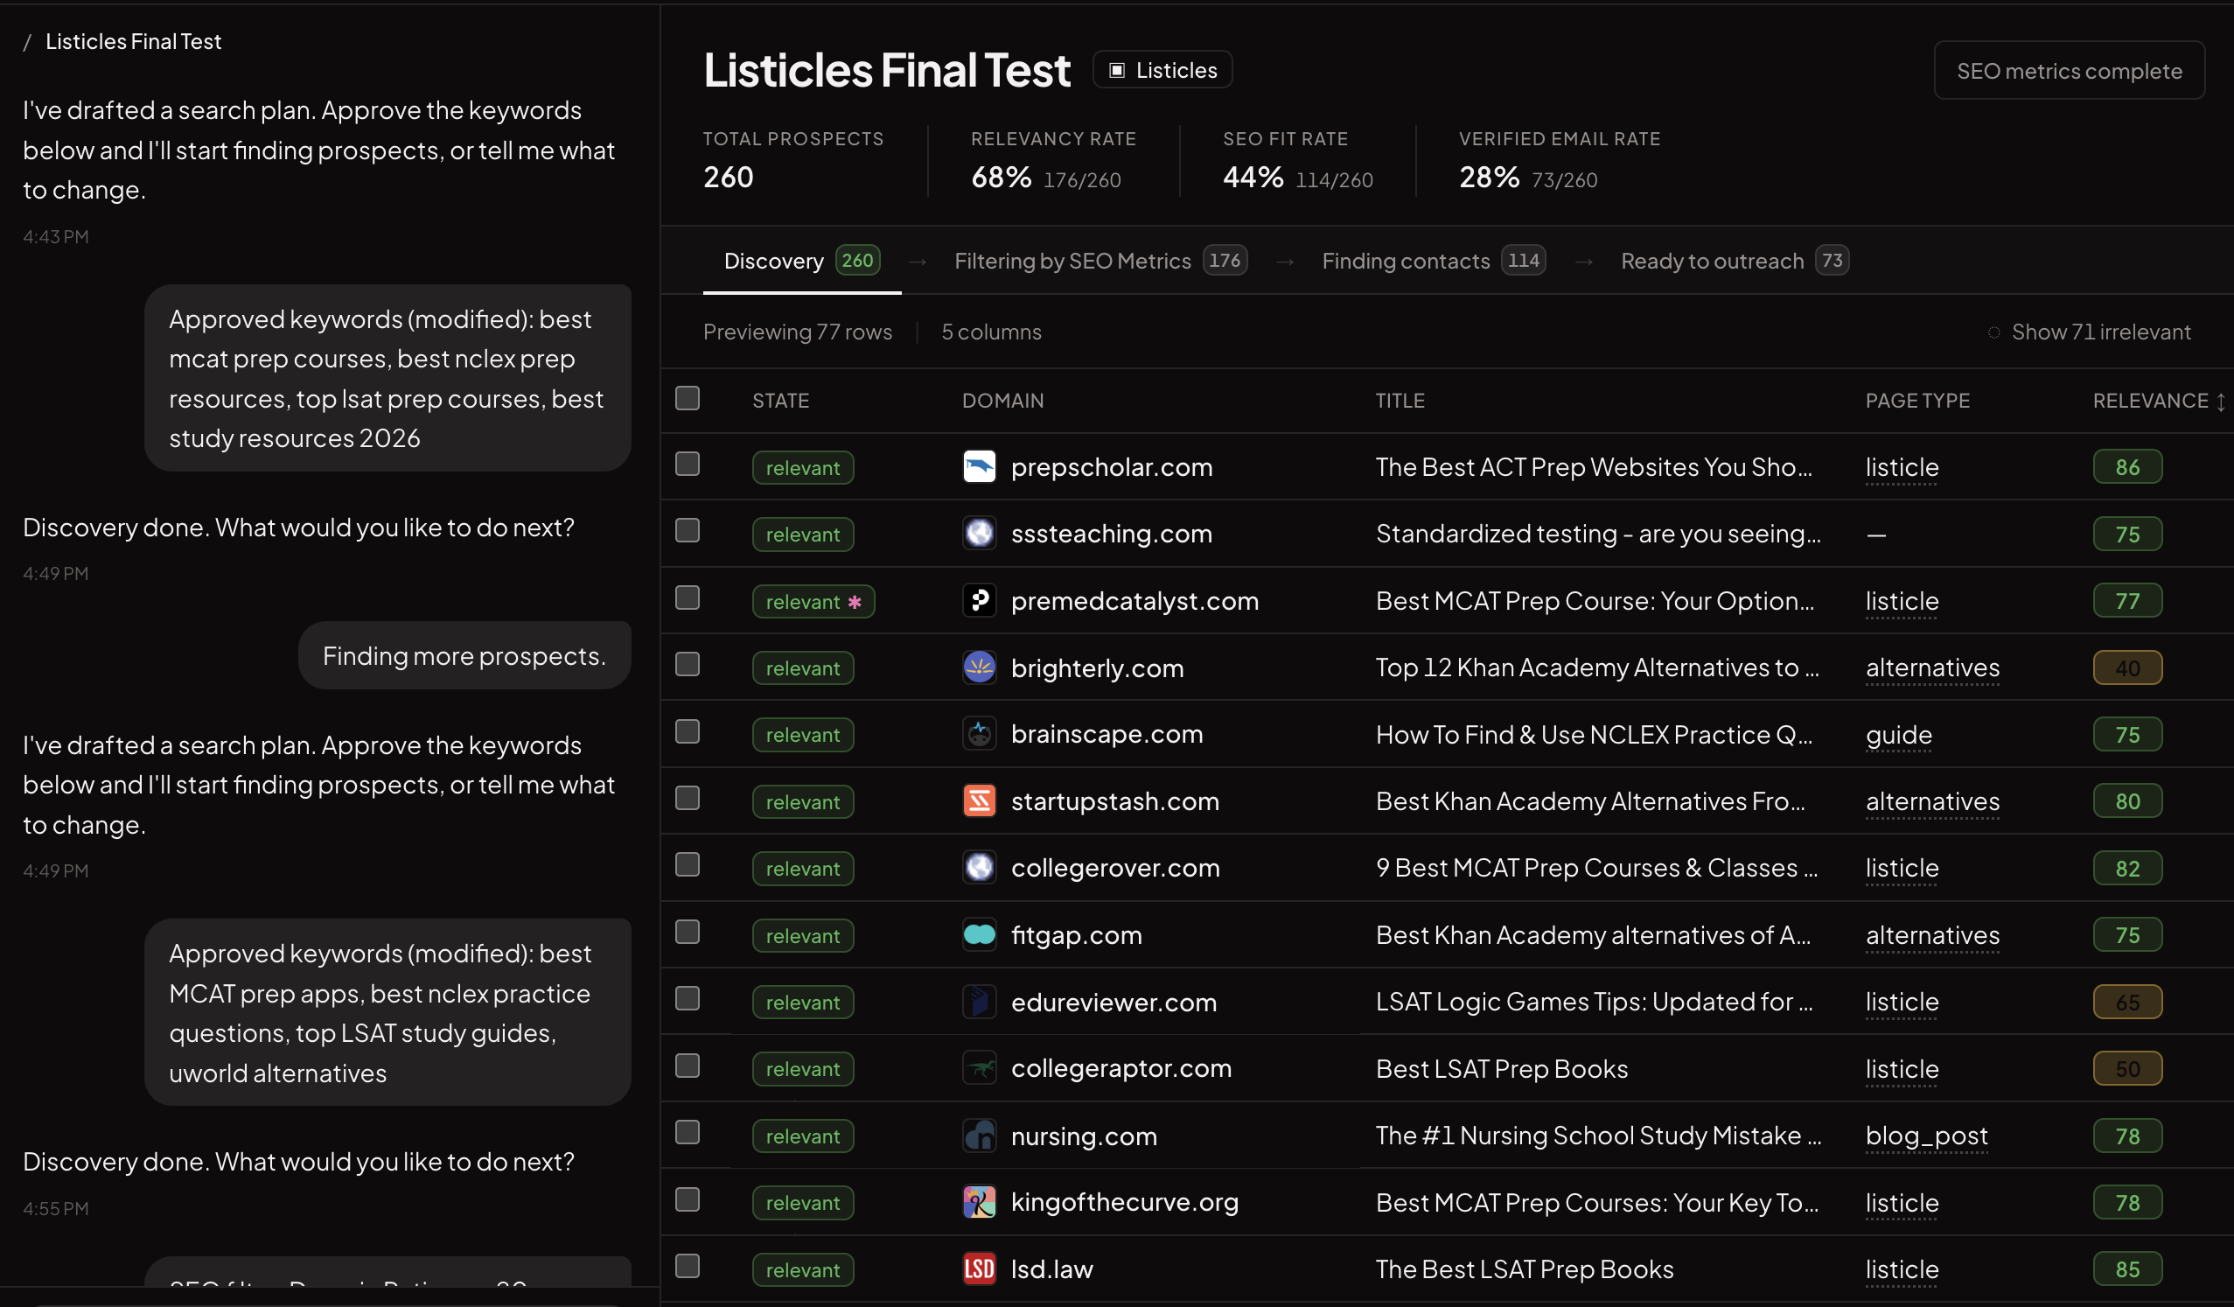Click blog_post page type for nursing.com
The image size is (2234, 1307).
click(1926, 1136)
